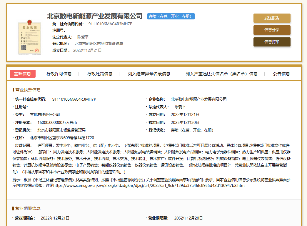Click the 核准日期 value 2025年12月30日
The image size is (307, 226).
(185, 122)
